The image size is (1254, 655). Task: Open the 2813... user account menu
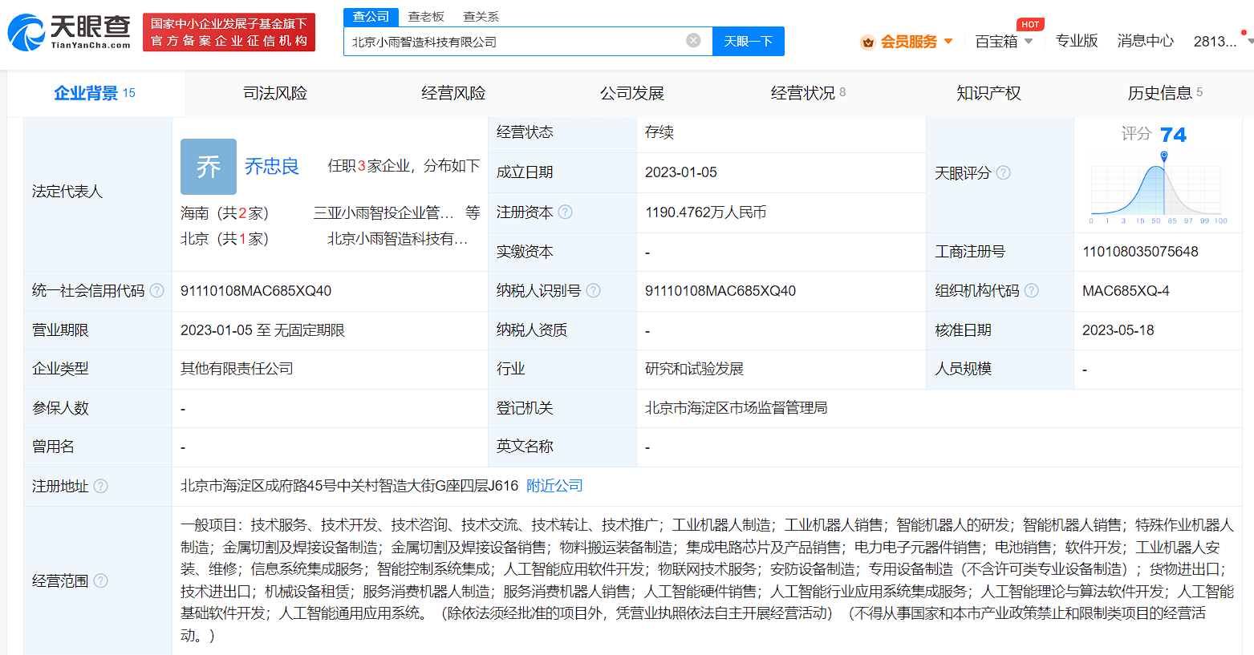[1215, 41]
